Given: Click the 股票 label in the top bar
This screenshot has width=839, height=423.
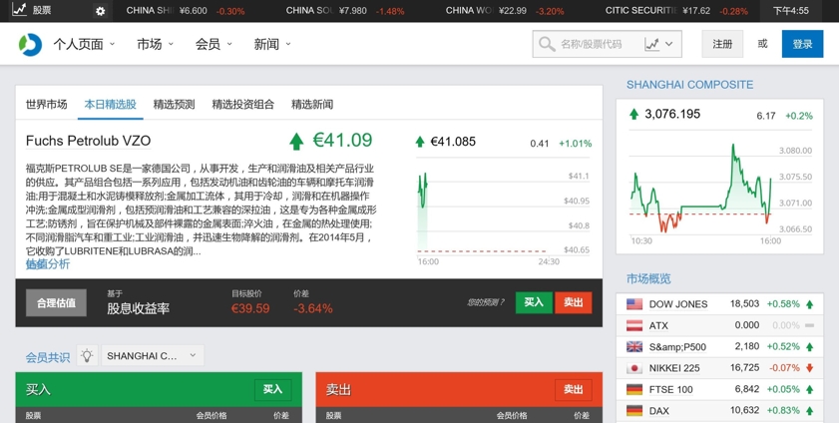Looking at the screenshot, I should (42, 10).
